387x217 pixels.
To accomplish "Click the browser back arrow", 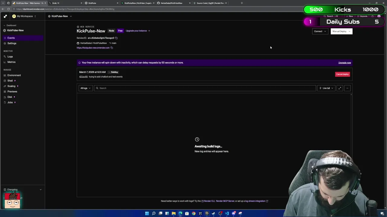I will (3, 9).
